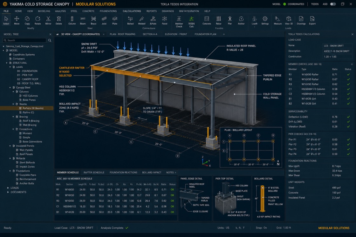Close the Tekla Tedds Calculations panel

coord(353,34)
